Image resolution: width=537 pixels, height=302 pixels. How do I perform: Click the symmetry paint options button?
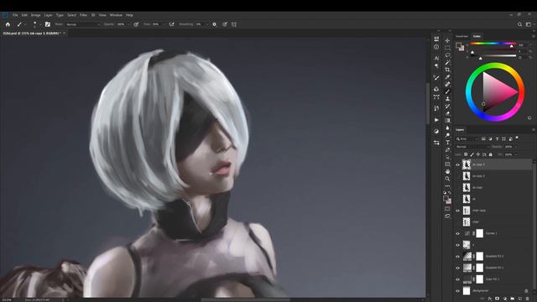click(234, 24)
